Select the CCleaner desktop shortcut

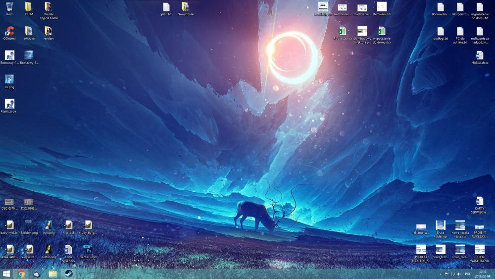[x=9, y=31]
